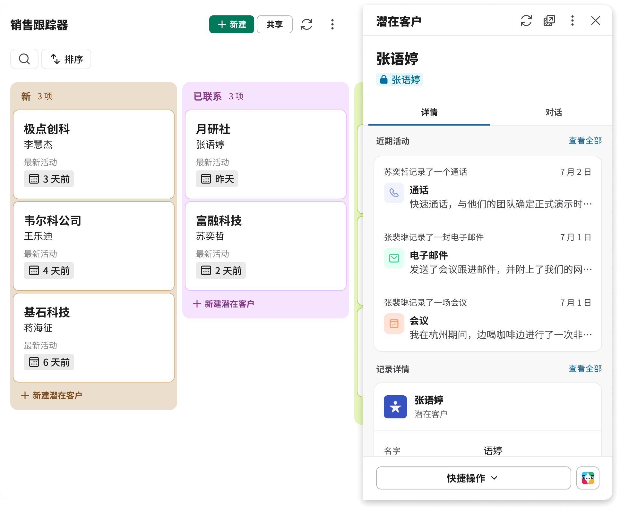Open the 共享 share button
620x510 pixels.
274,24
